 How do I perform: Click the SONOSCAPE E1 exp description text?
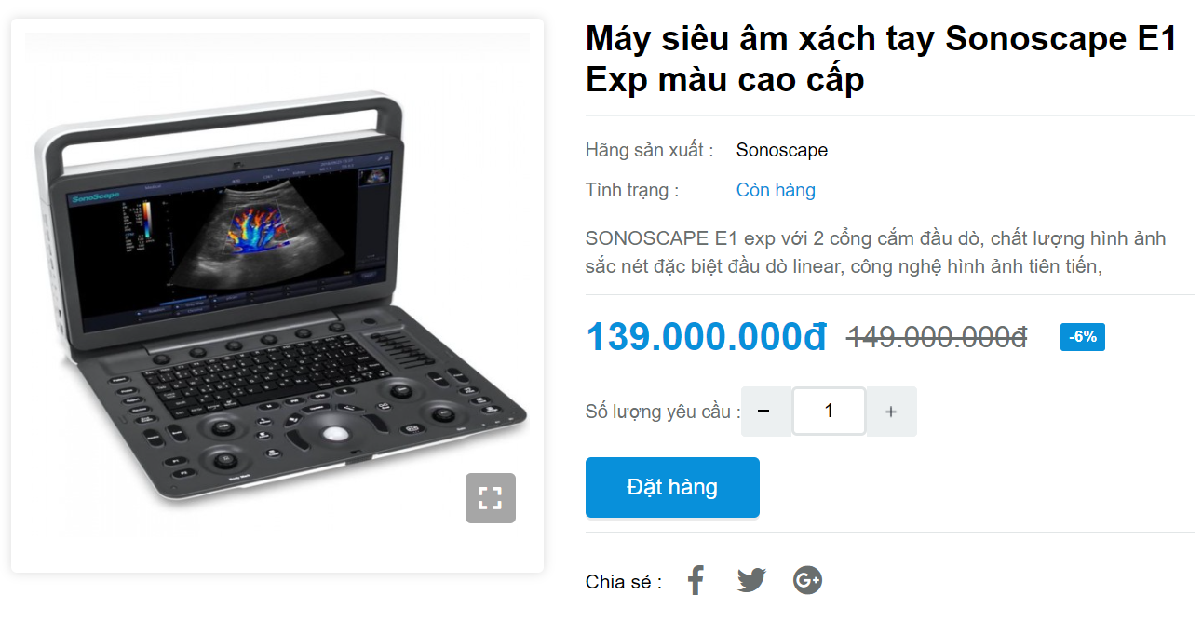point(875,252)
